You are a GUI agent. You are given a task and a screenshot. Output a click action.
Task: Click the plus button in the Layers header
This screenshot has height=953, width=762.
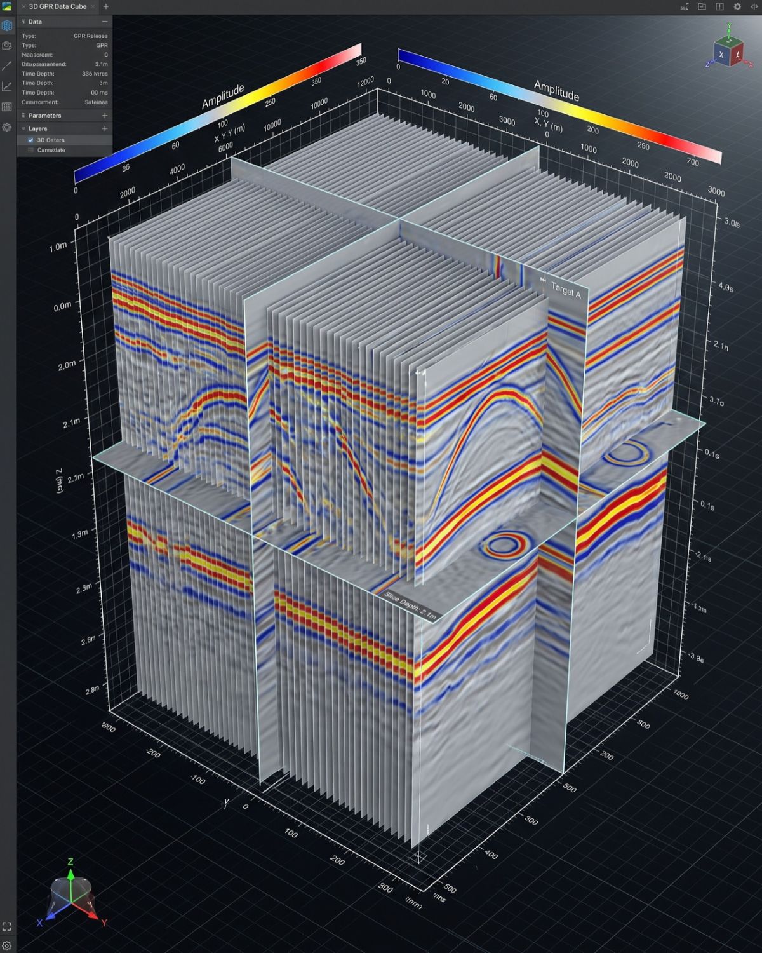click(x=105, y=128)
